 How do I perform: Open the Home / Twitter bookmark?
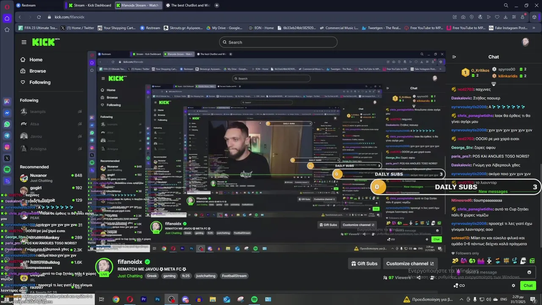pos(78,28)
